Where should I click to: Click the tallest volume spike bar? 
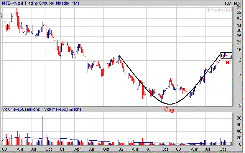(43, 130)
